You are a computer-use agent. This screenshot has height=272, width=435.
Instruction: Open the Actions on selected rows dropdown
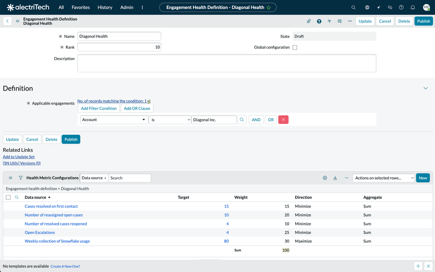tap(383, 178)
